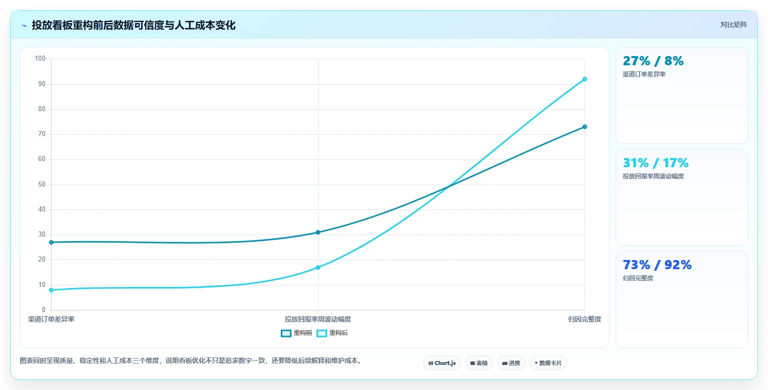Click the y-axis value 50
The width and height of the screenshot is (768, 390).
[42, 185]
